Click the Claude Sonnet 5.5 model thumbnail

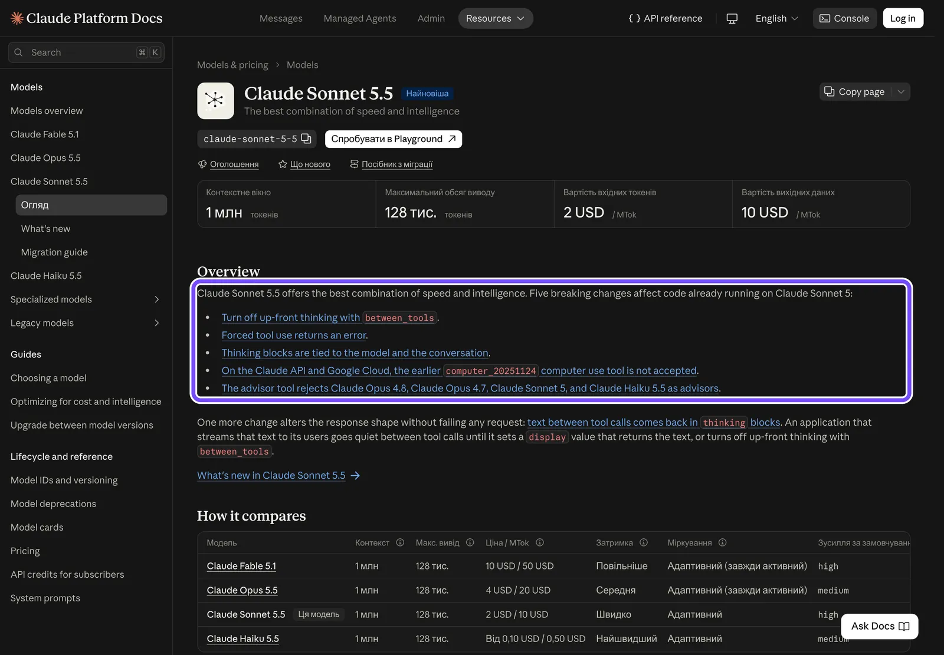click(x=215, y=101)
